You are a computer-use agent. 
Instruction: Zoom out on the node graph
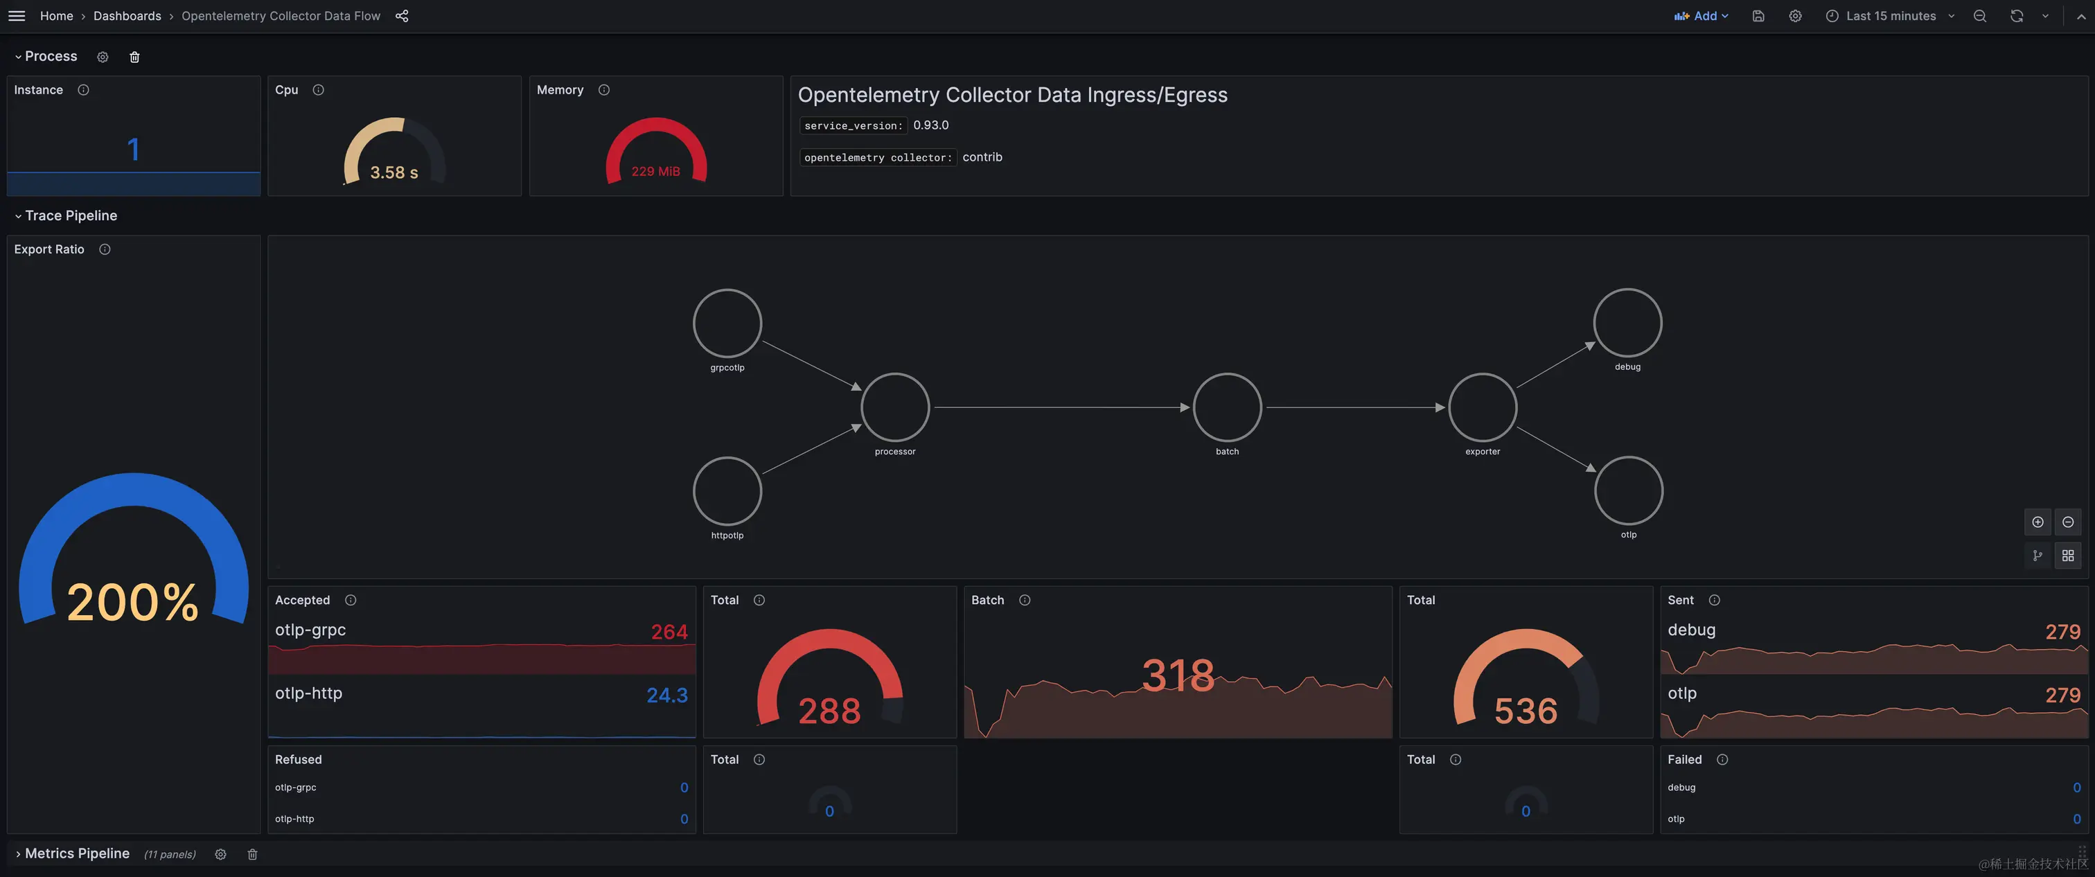pyautogui.click(x=2067, y=522)
